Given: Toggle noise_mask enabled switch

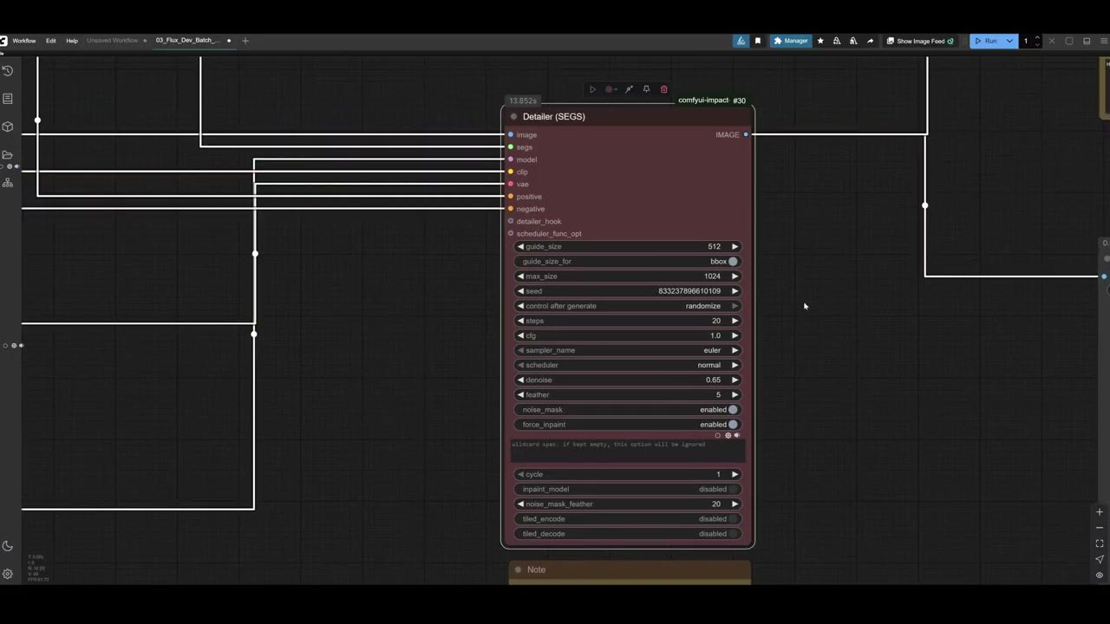Looking at the screenshot, I should coord(733,410).
